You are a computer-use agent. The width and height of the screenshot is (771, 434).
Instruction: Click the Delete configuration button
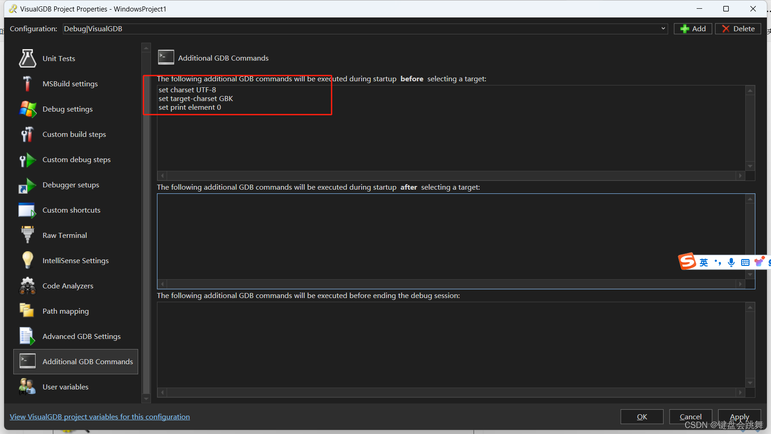738,28
